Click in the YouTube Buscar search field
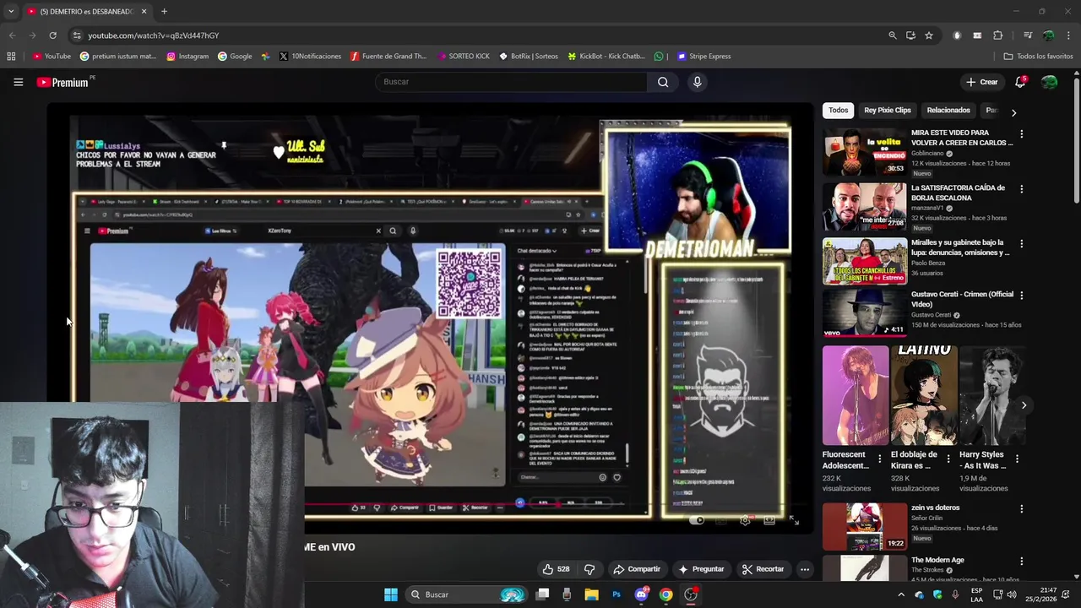The height and width of the screenshot is (608, 1081). coord(511,82)
